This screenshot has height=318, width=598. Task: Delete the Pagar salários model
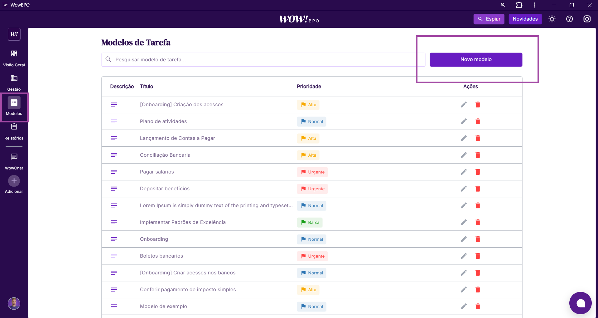point(478,172)
